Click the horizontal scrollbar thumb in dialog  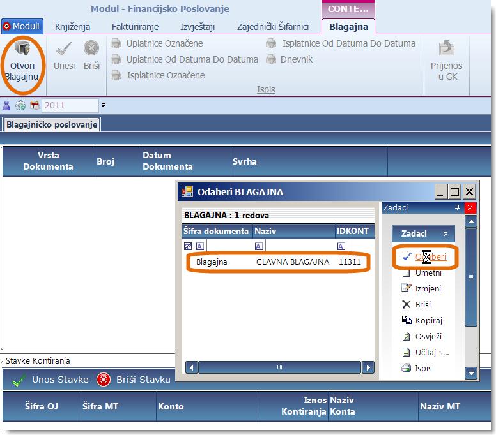(279, 367)
